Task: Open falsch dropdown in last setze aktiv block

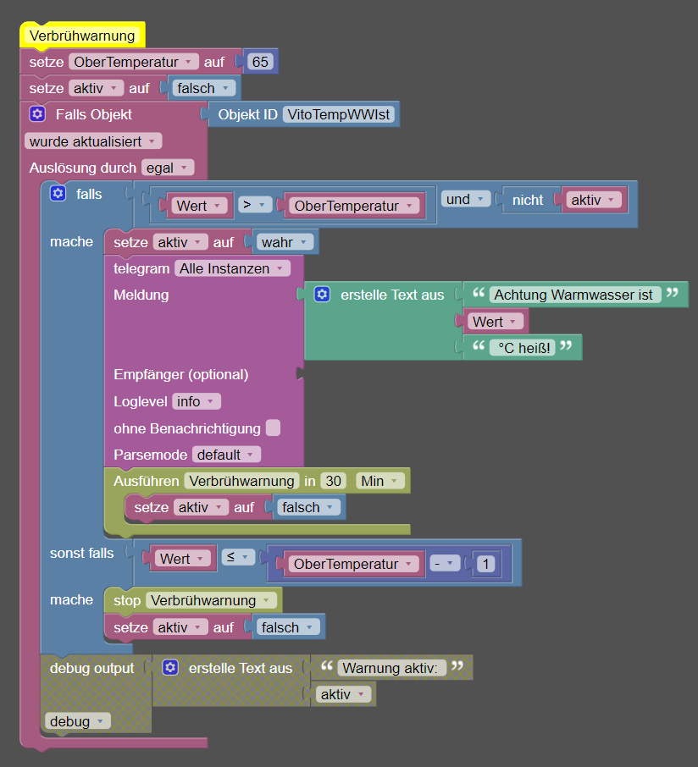Action: (288, 627)
